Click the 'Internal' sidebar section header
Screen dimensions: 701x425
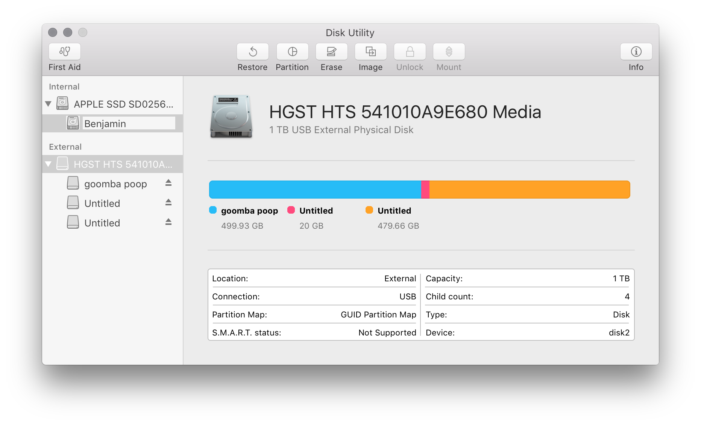tap(64, 87)
